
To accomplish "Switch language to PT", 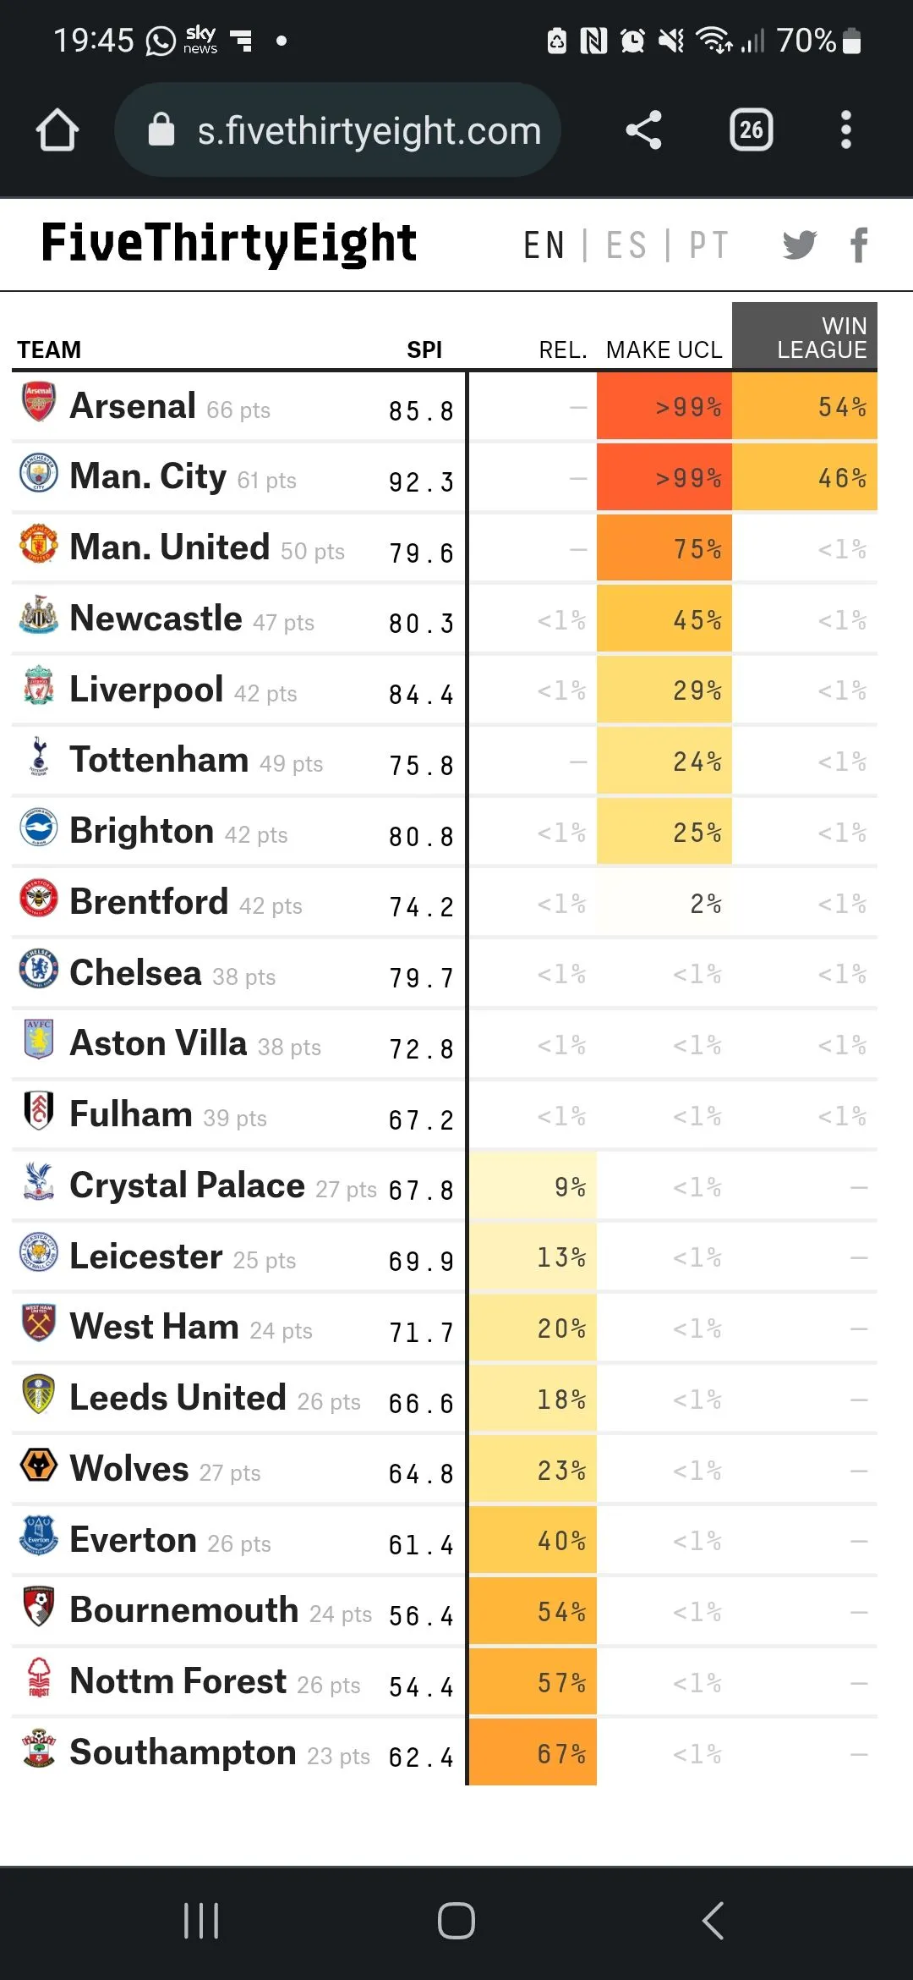I will [708, 246].
